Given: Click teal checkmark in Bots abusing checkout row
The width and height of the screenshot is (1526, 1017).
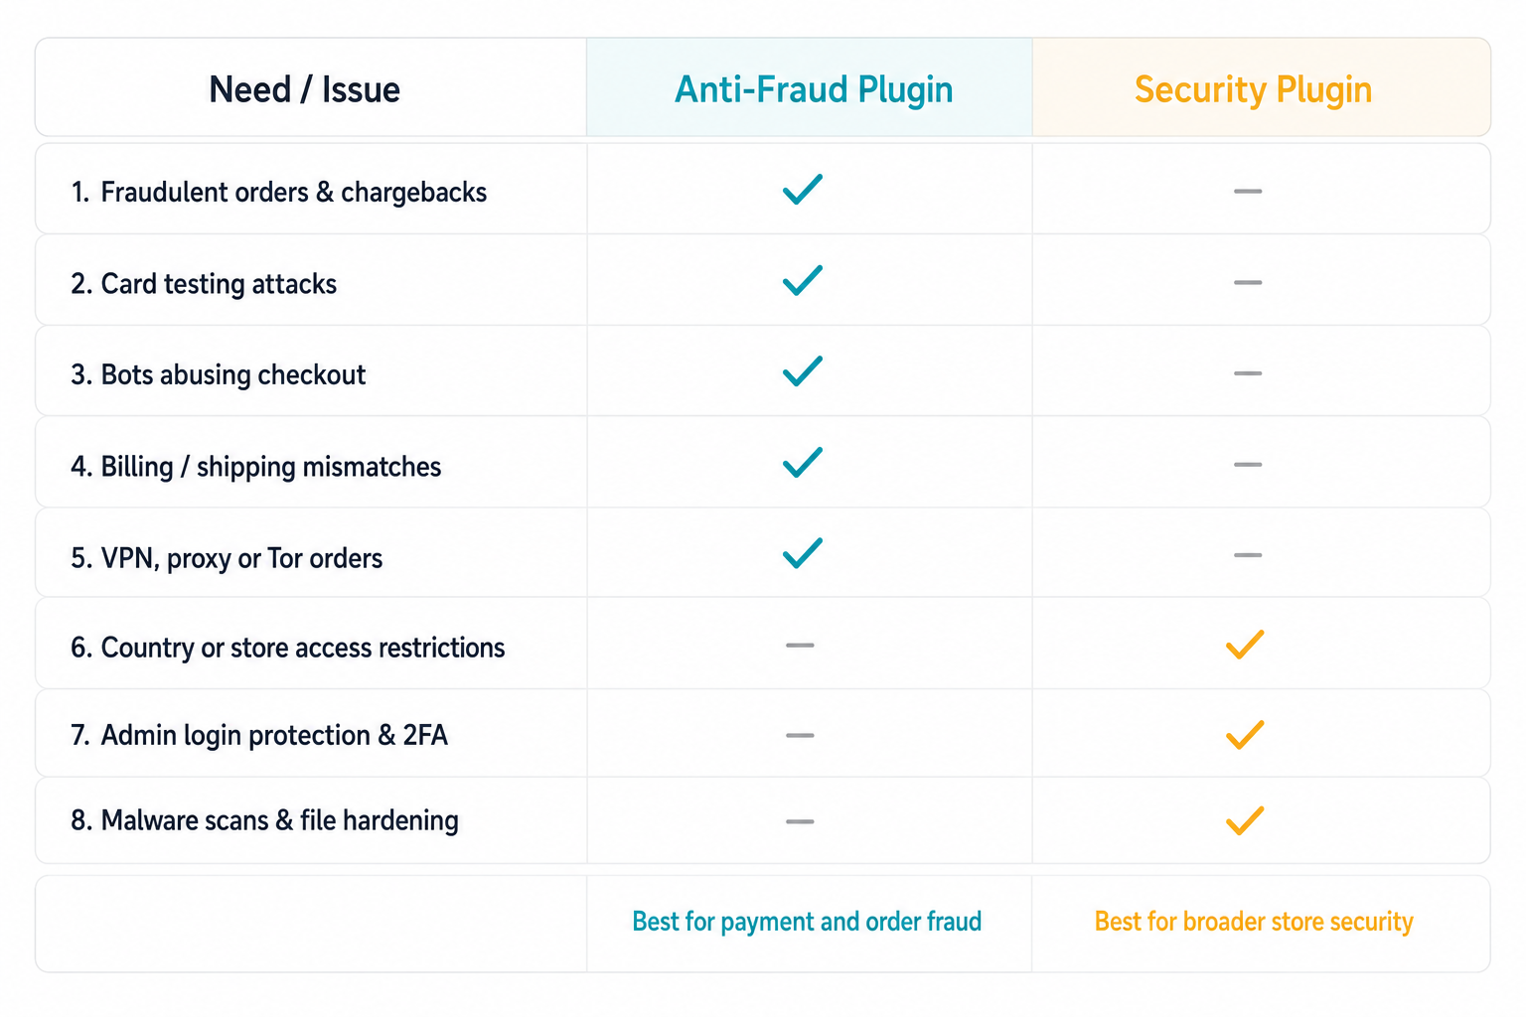Looking at the screenshot, I should click(803, 370).
